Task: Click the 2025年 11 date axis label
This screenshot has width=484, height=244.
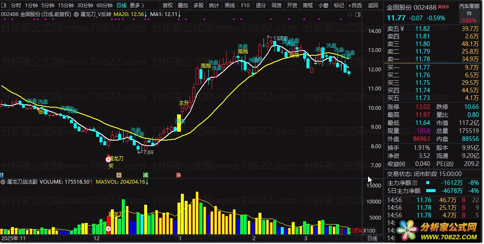Action: [x=14, y=239]
